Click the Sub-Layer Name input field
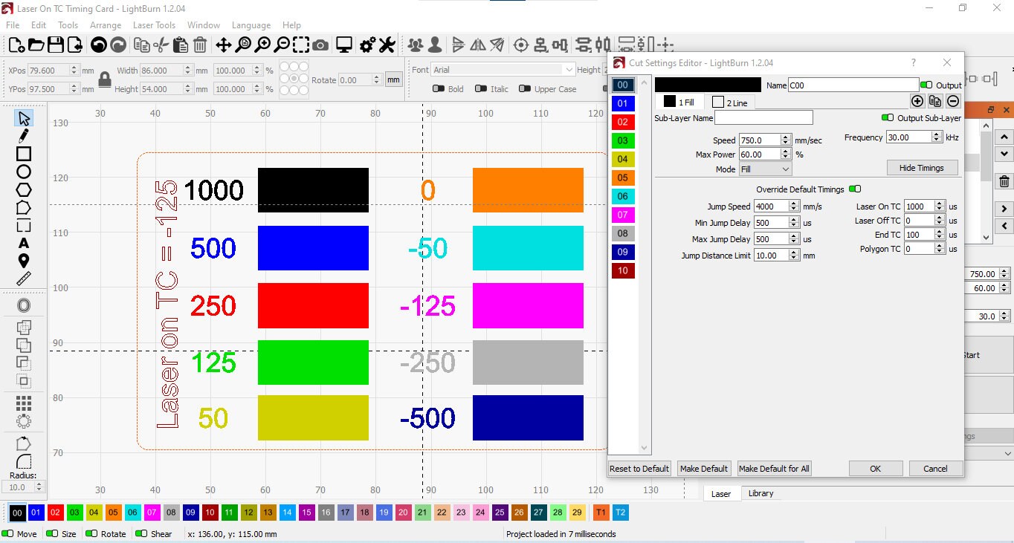 [x=763, y=117]
